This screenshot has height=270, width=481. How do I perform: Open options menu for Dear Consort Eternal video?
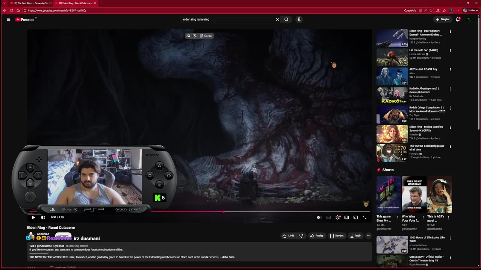(x=450, y=31)
